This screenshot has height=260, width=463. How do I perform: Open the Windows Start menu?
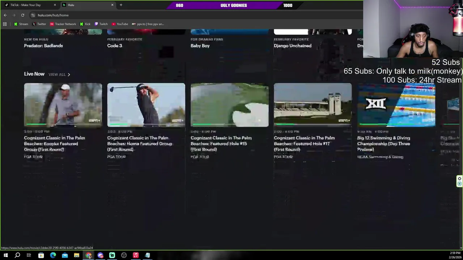tap(6, 255)
